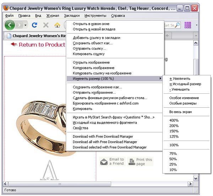Open the Правка menu
Image resolution: width=213 pixels, height=196 pixels.
click(24, 16)
